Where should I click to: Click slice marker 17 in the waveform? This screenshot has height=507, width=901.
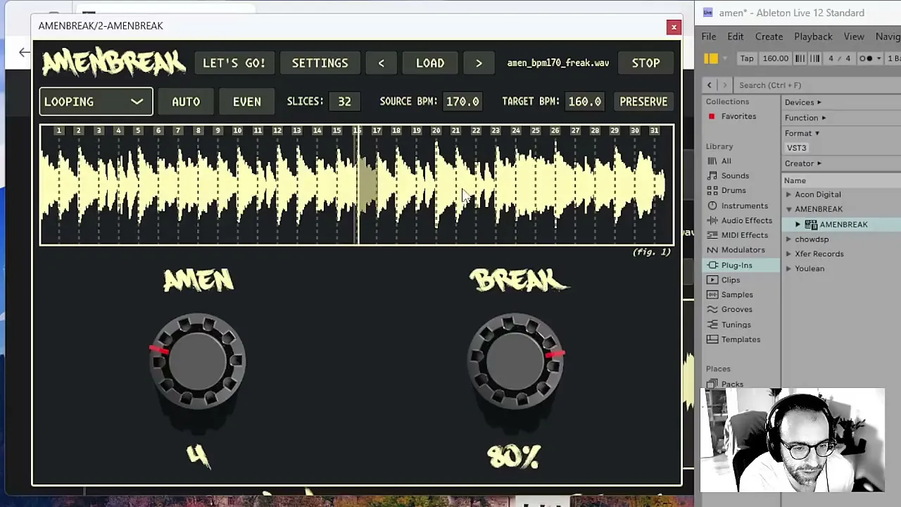coord(377,131)
